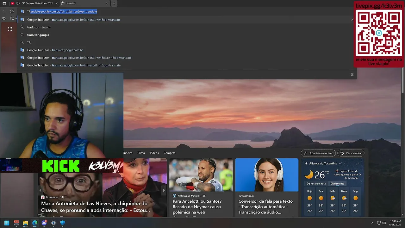405x228 pixels.
Task: Pick the 'tradutor google' search suggestion
Action: coord(187,35)
